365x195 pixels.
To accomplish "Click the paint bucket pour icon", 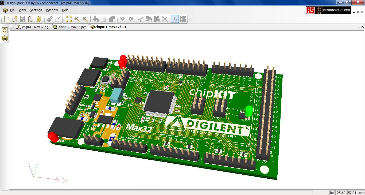I will click(96, 19).
